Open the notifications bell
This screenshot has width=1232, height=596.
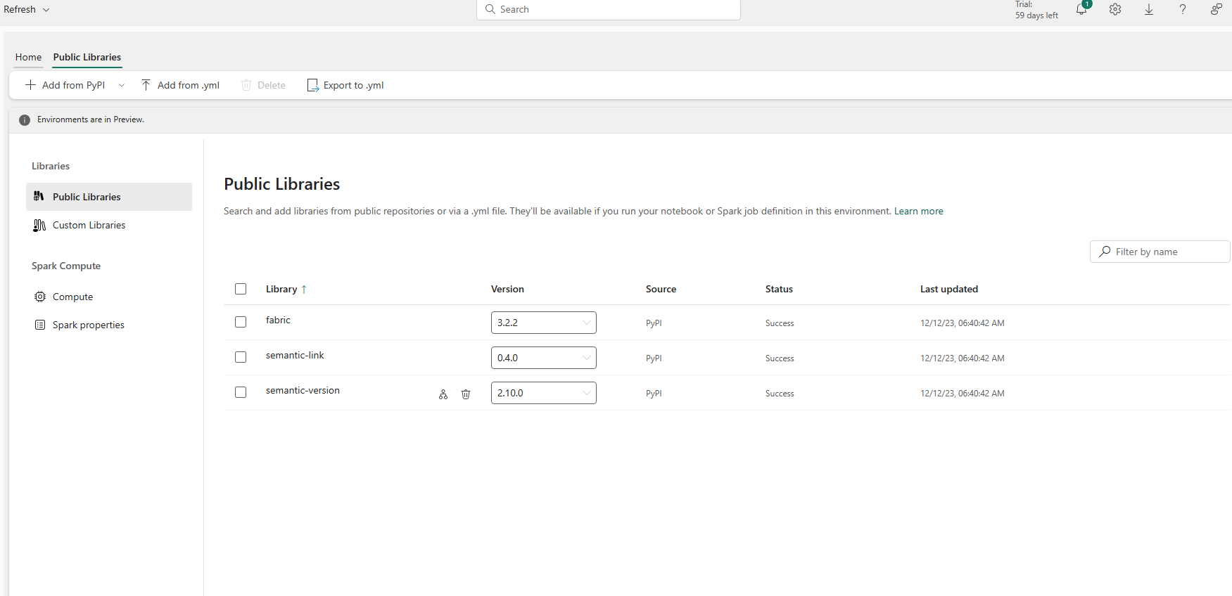point(1082,9)
